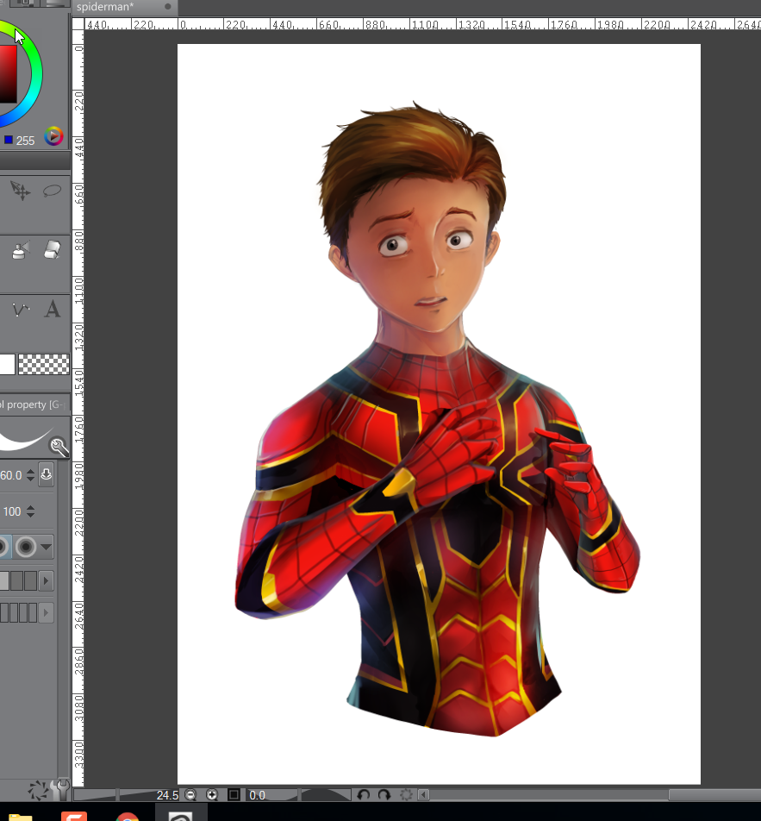
Task: Select the Text tool (A icon)
Action: [52, 309]
